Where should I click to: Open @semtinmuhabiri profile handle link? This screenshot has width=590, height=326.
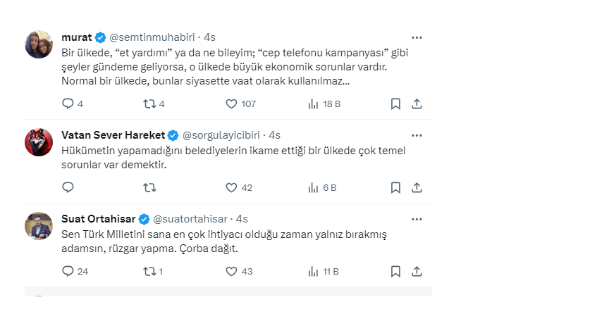(x=152, y=37)
